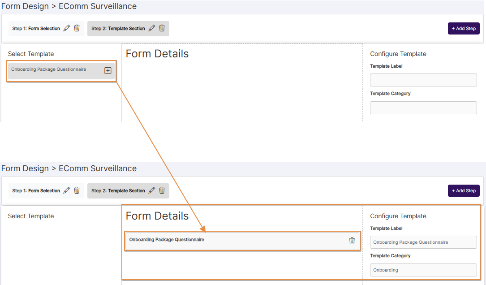Remove Onboarding Package Questionnaire via Form Details trash icon
Image resolution: width=486 pixels, height=285 pixels.
coord(352,241)
